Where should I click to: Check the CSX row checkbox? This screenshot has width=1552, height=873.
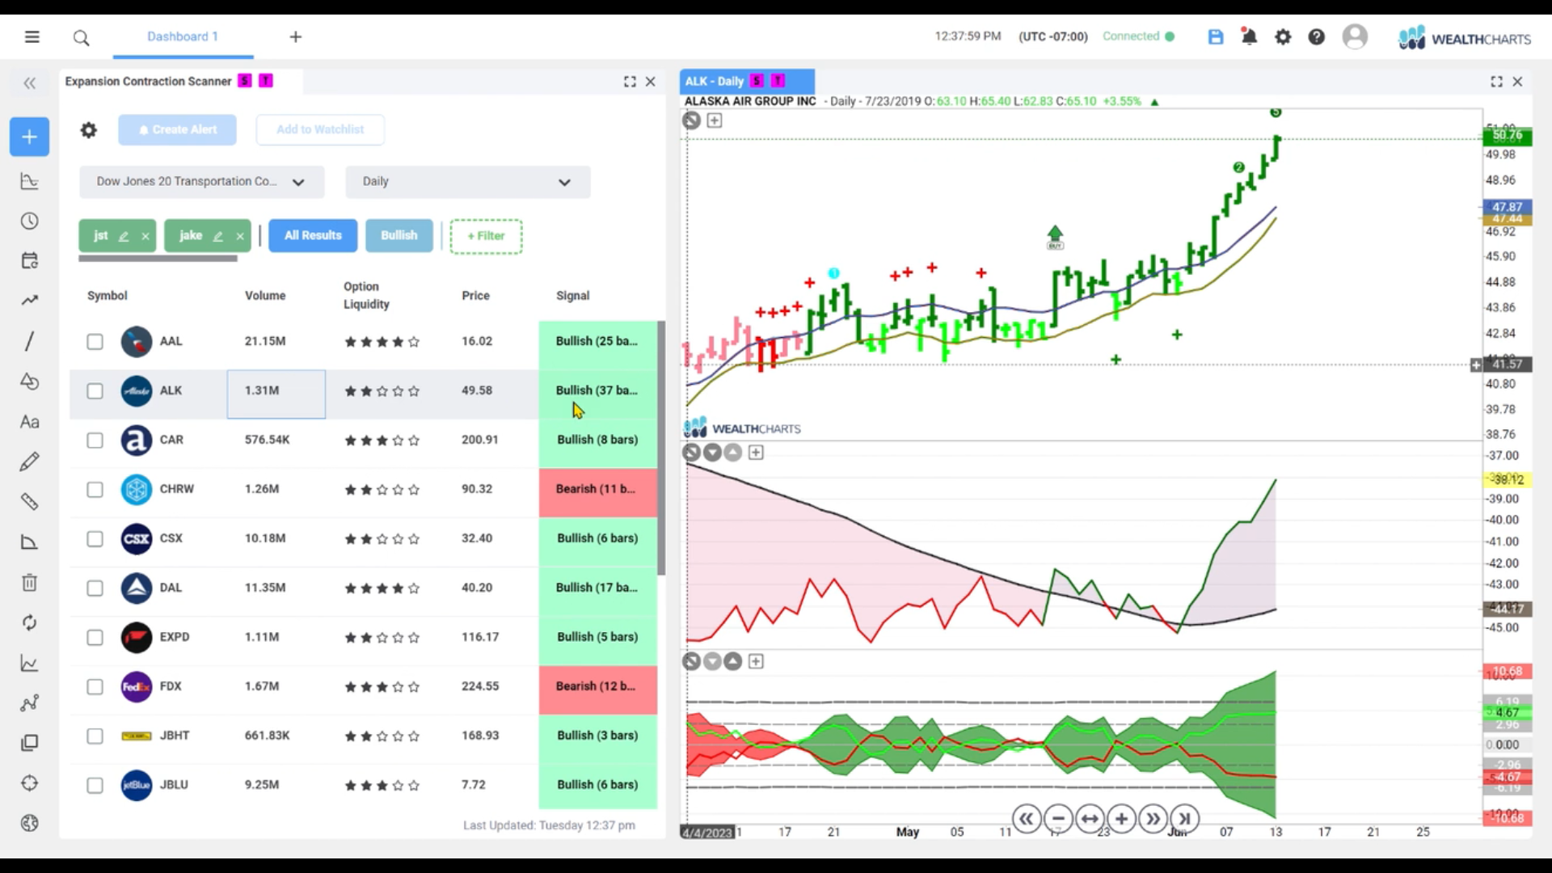(x=95, y=539)
